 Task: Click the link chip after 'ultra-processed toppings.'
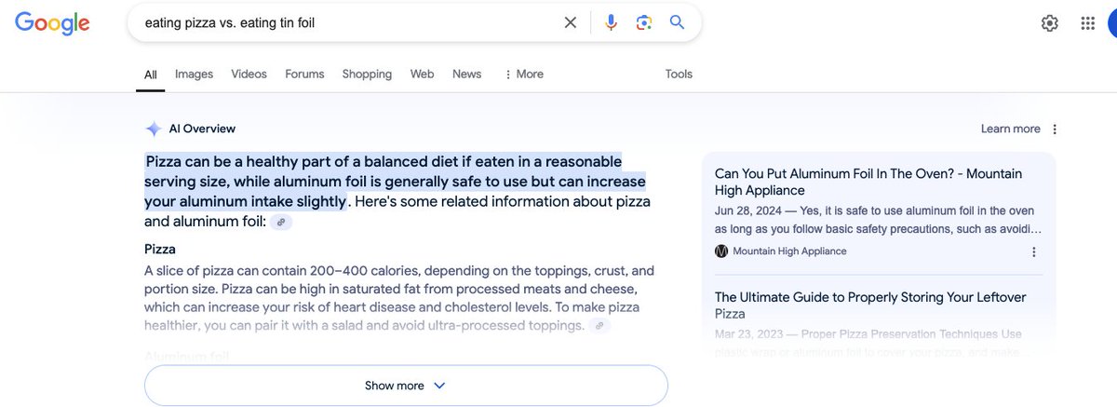(x=600, y=325)
